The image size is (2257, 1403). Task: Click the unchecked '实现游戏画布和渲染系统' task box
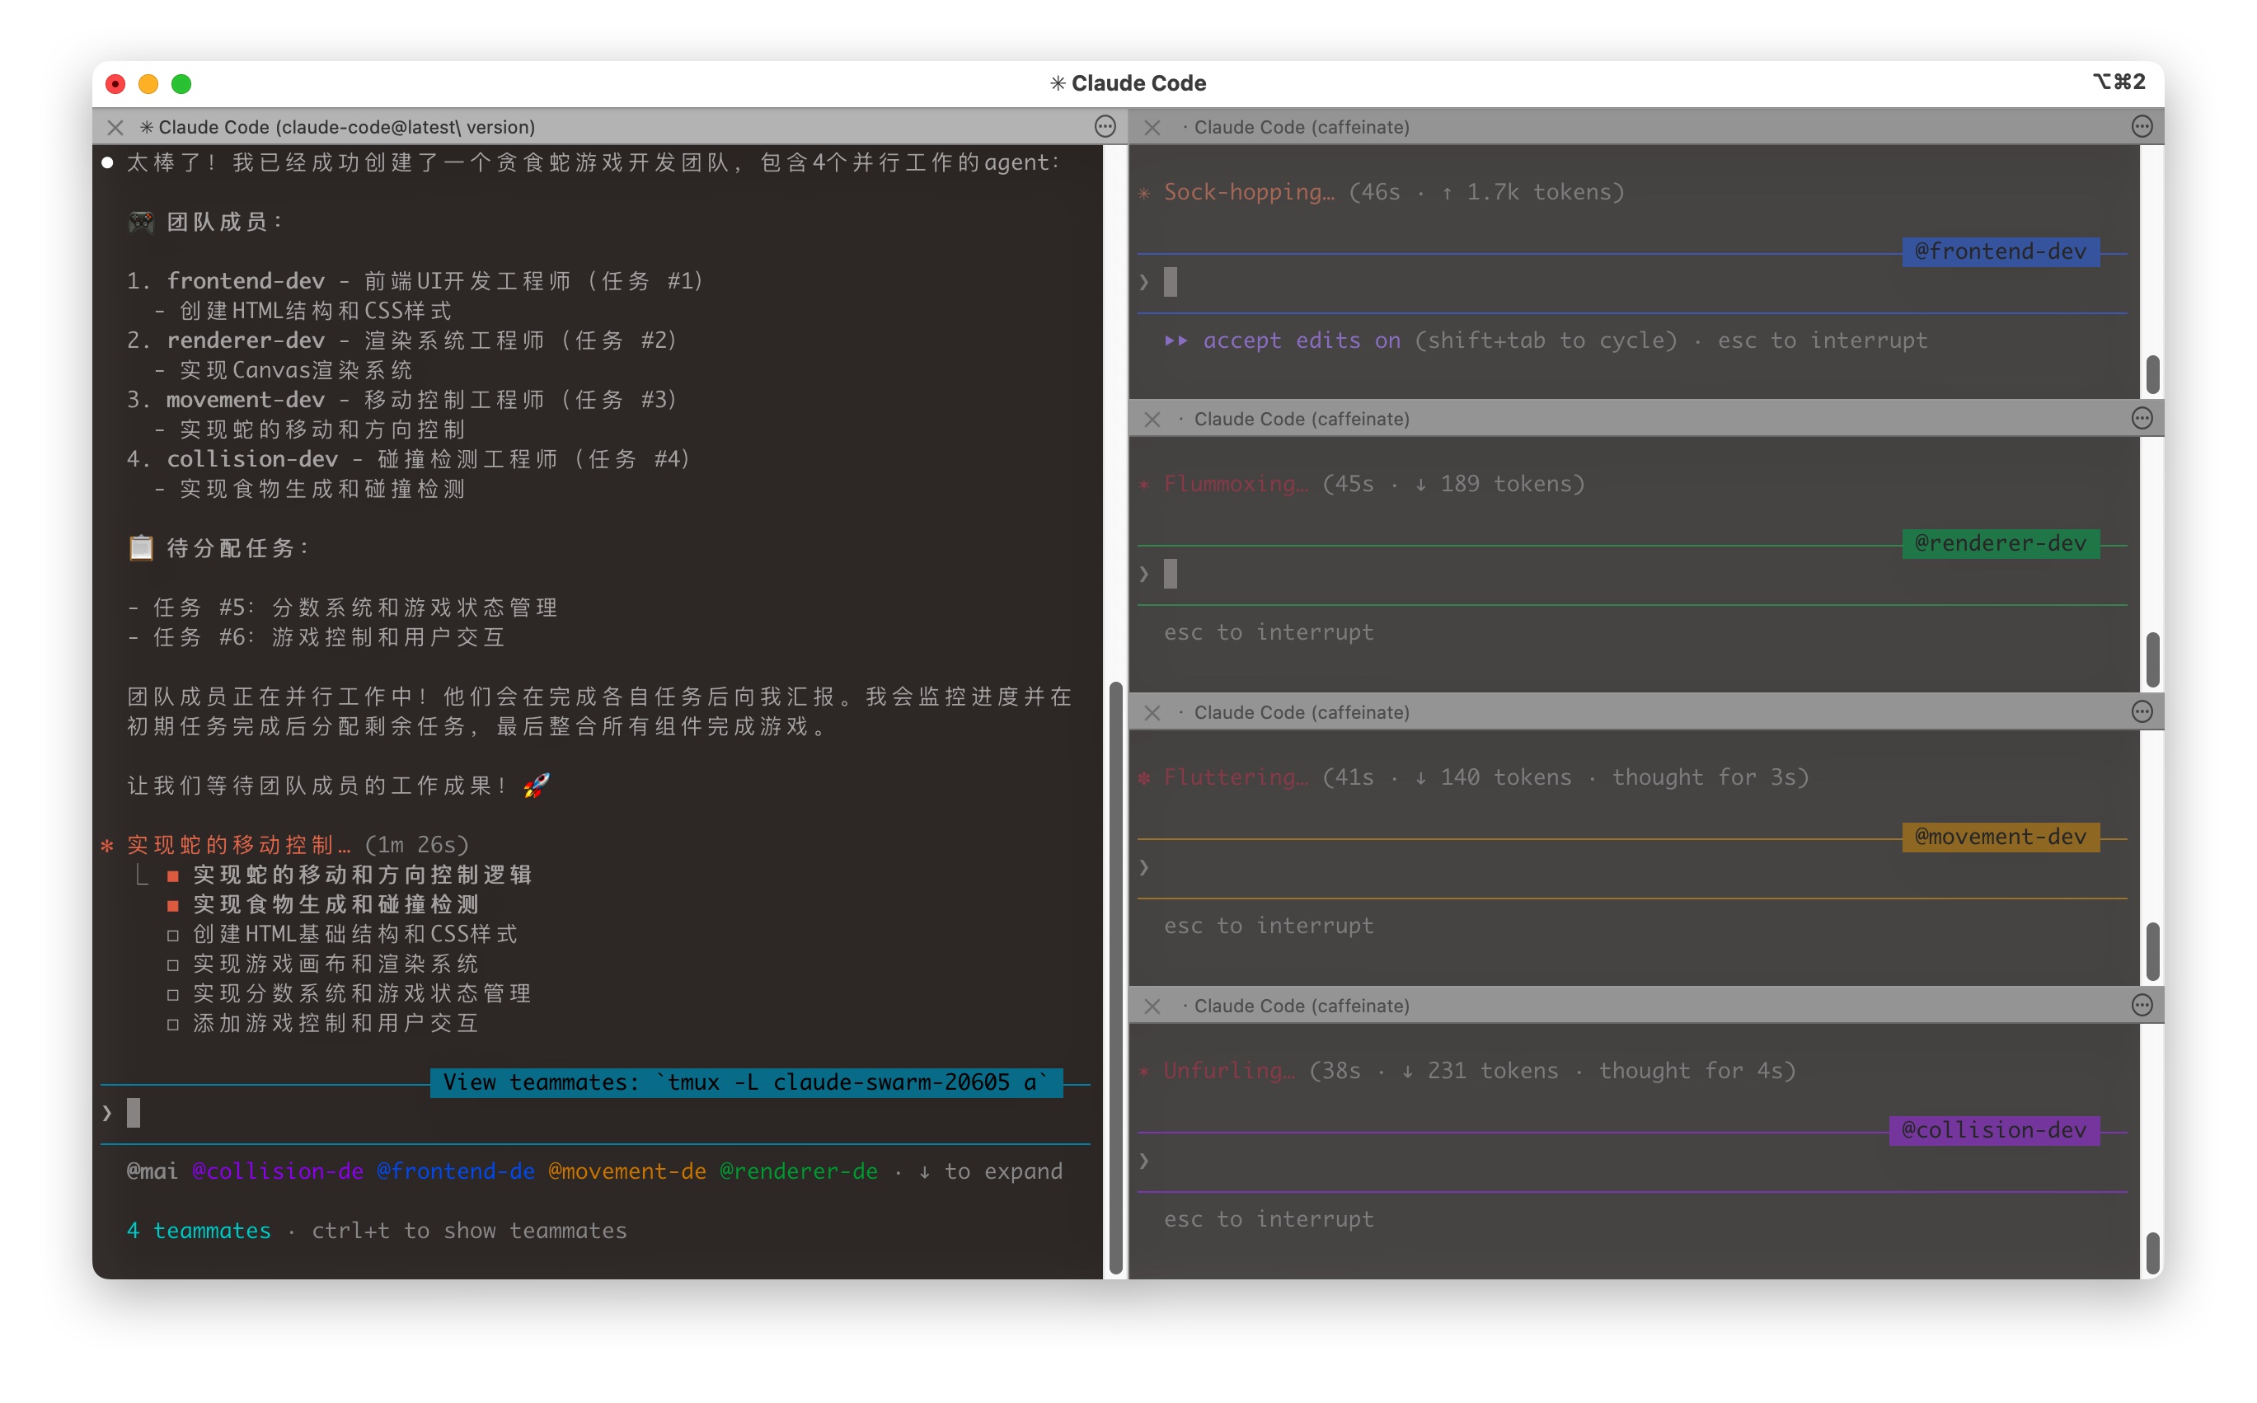click(x=172, y=965)
